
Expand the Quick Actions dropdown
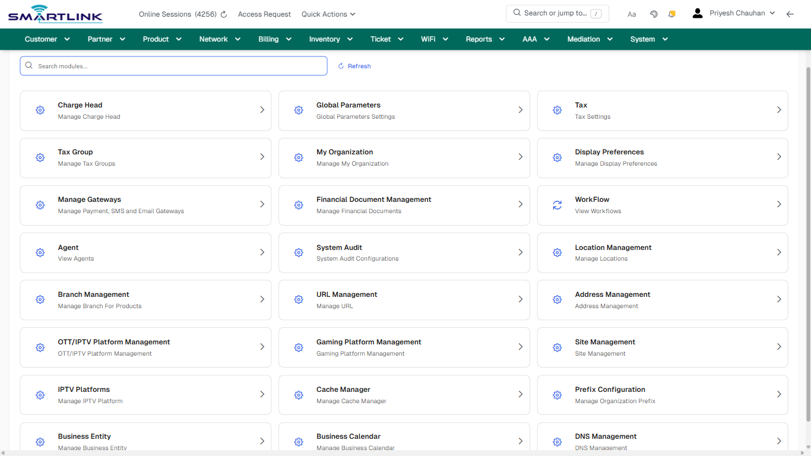[328, 14]
